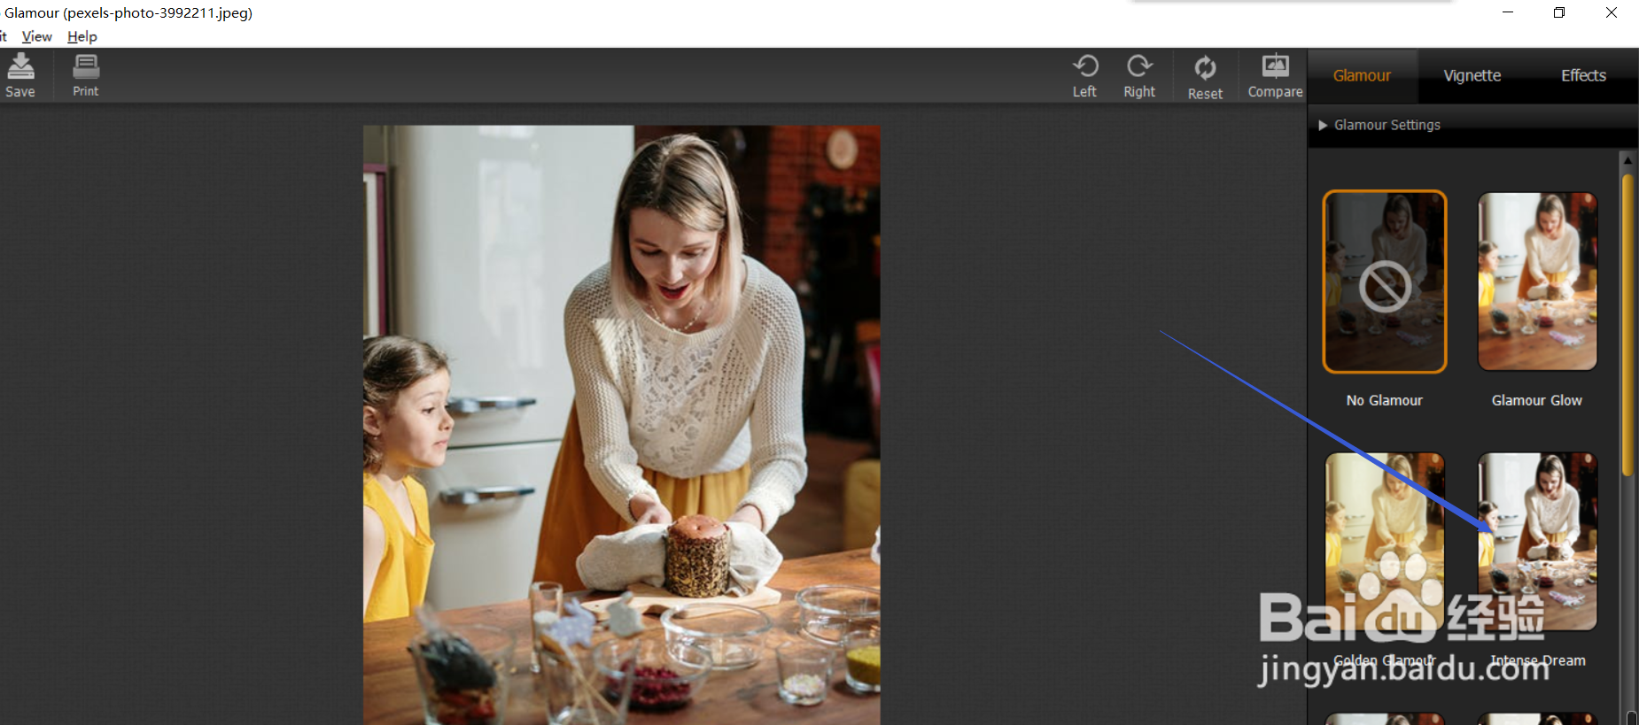Image resolution: width=1639 pixels, height=725 pixels.
Task: Select the Golden Glamour preset thumbnail
Action: coord(1385,542)
